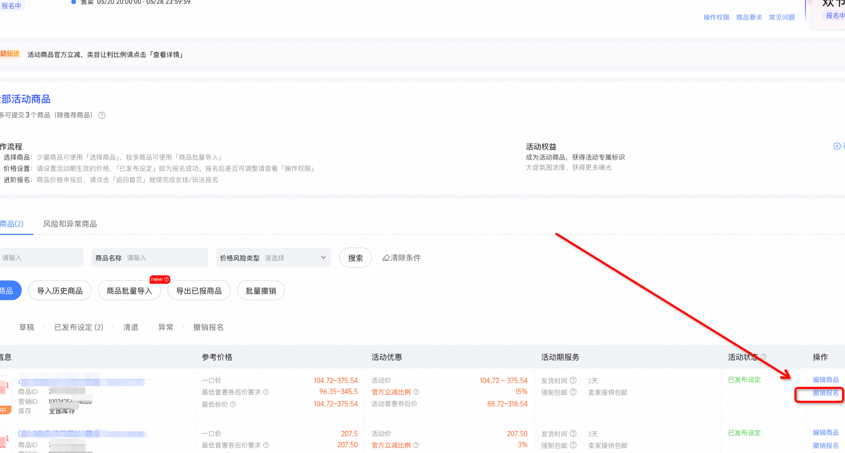Click the 88.72~318.54 price value

pos(507,404)
